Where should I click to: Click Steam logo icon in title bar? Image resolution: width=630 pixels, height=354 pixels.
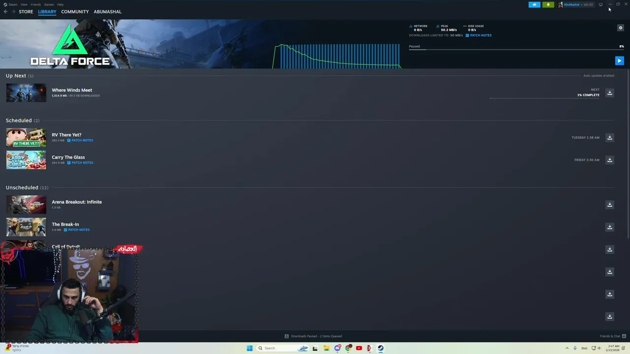tap(5, 4)
